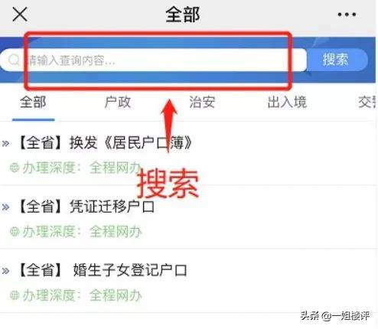Click 办理深度: 全程网办 under 凭证迁移户口
Viewport: 378px width, 329px height.
(82, 232)
